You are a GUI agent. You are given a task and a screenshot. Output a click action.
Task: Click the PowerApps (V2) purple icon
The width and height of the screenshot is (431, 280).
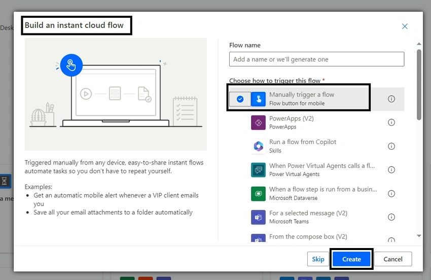pyautogui.click(x=259, y=122)
